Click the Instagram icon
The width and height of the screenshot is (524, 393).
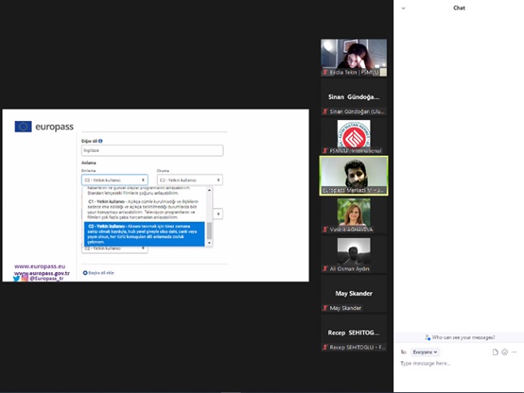[24, 279]
